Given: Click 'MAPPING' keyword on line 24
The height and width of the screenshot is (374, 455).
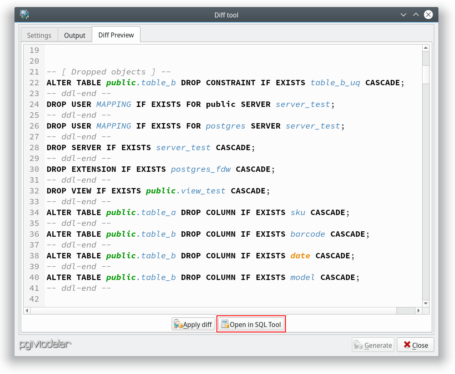Looking at the screenshot, I should coord(114,104).
